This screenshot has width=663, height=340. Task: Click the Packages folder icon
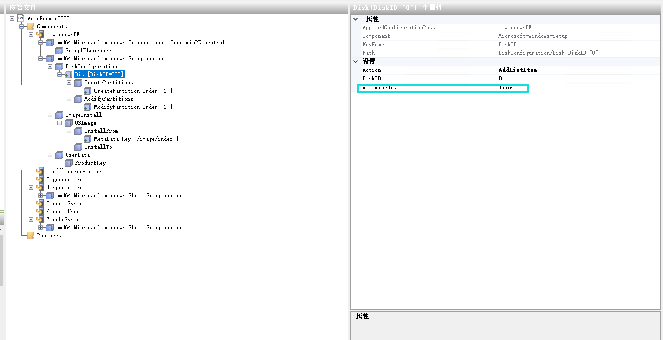click(31, 235)
